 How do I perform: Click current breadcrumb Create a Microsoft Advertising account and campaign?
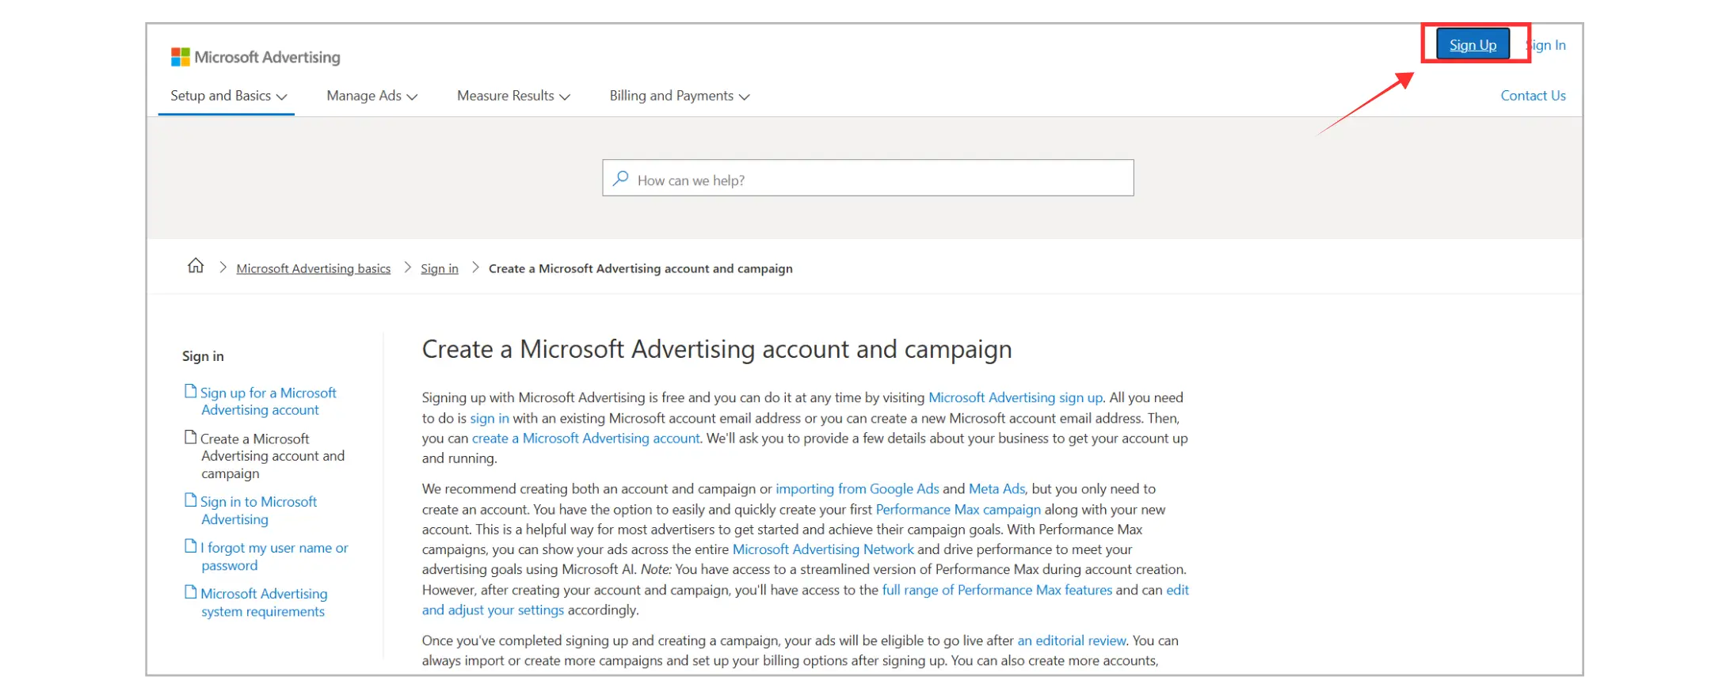(x=640, y=268)
